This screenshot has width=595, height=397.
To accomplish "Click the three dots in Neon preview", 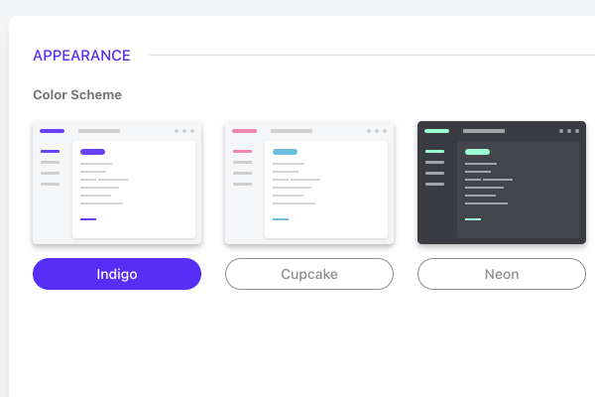I will [569, 131].
